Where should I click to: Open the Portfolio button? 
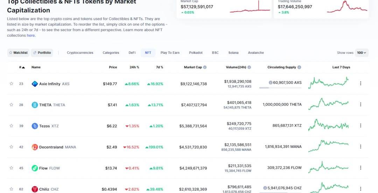tap(42, 52)
